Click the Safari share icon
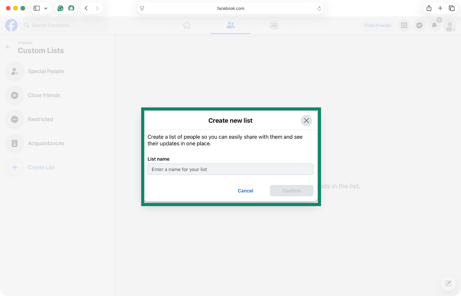The image size is (461, 296). pyautogui.click(x=429, y=8)
